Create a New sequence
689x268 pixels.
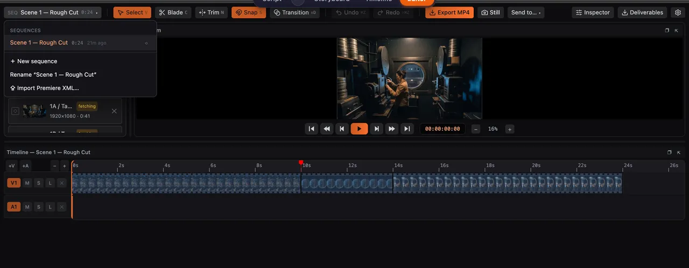[80, 61]
